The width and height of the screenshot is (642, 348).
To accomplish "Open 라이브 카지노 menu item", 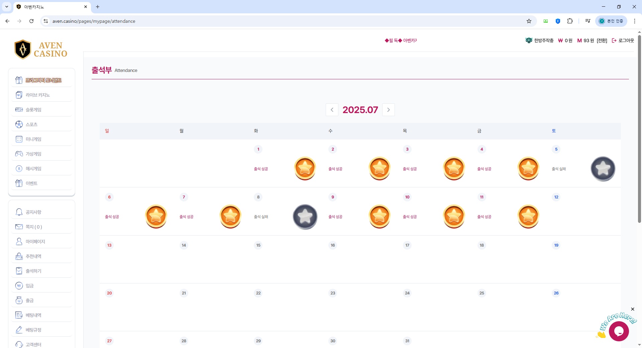I will click(38, 95).
